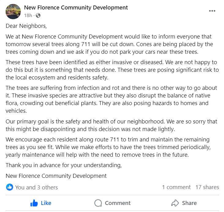
Task: View the "17 shares" list
Action: [x=207, y=187]
